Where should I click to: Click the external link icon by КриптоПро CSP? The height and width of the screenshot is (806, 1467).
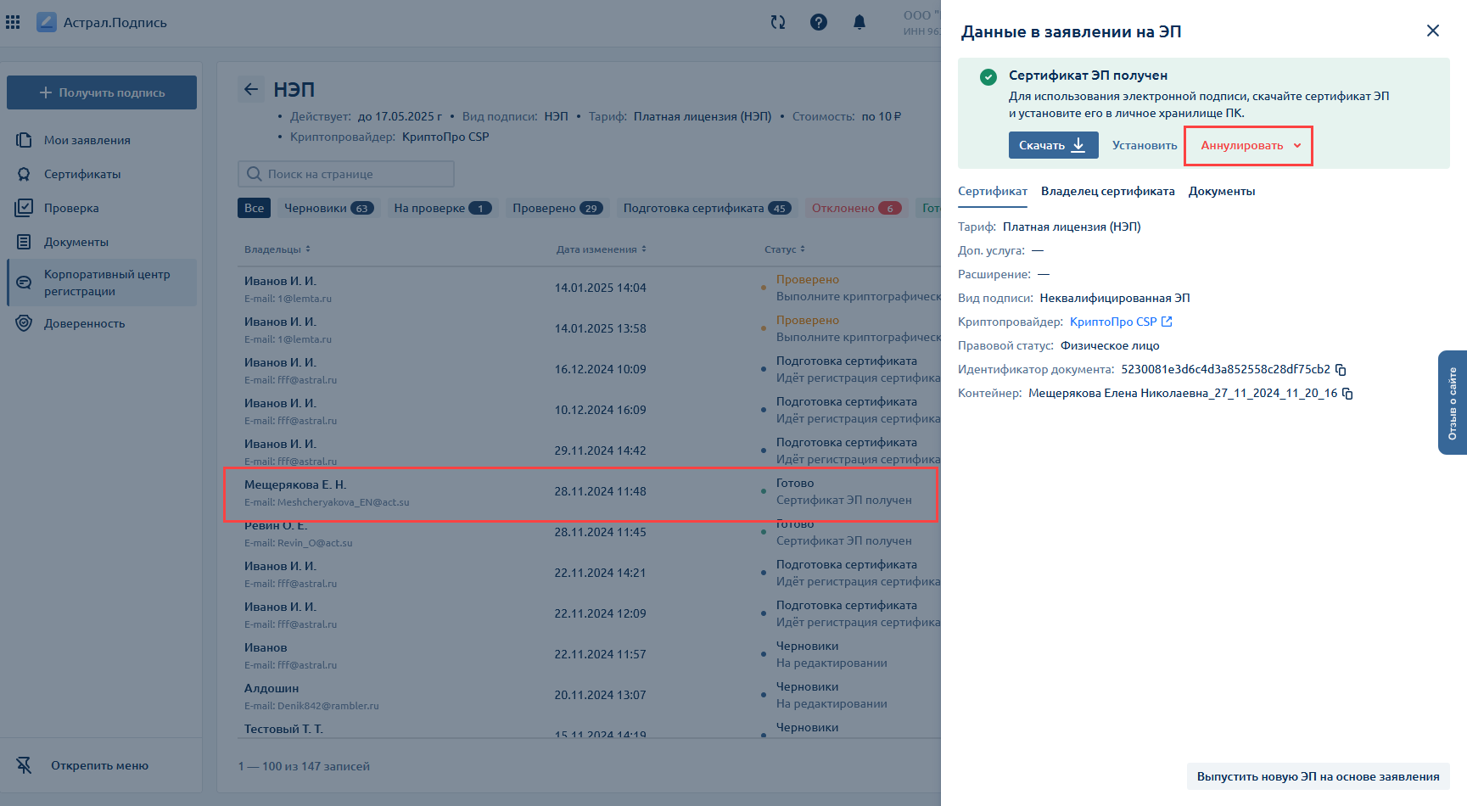(x=1167, y=322)
